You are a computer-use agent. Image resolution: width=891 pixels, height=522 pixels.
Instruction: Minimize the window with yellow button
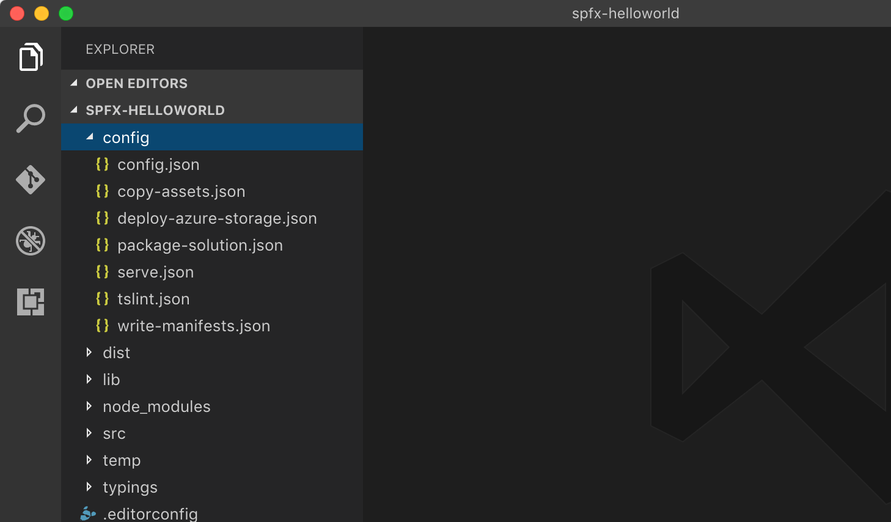coord(42,13)
